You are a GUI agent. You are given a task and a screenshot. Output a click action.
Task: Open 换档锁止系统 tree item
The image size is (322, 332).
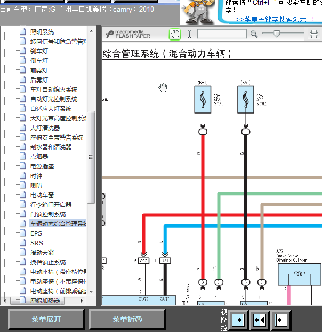48,262
